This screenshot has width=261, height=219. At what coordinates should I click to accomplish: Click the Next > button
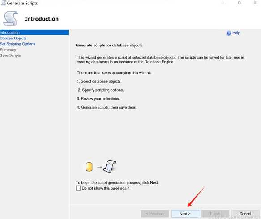(x=185, y=214)
